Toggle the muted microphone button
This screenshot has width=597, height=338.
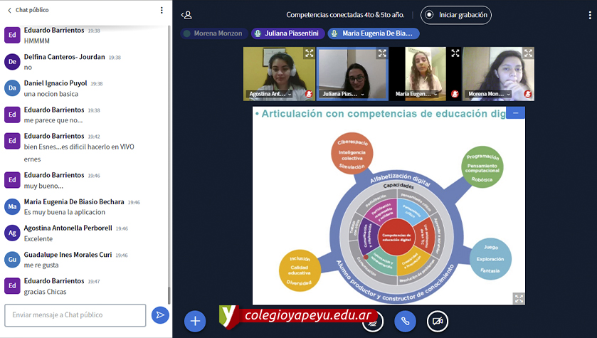coord(372,321)
